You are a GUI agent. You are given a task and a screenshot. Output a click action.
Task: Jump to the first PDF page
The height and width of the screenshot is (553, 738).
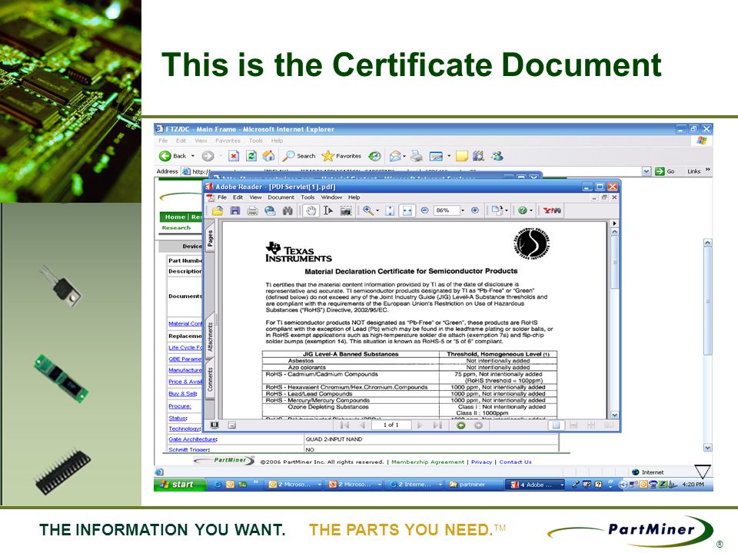(x=344, y=425)
